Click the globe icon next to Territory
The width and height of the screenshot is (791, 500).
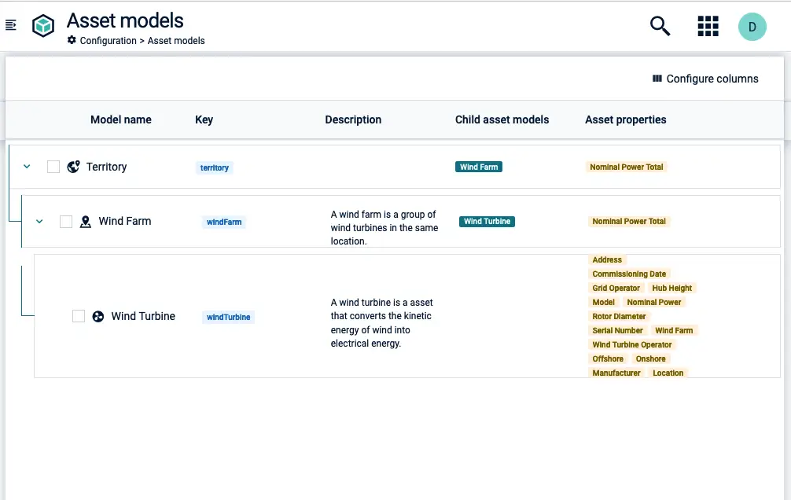[73, 167]
